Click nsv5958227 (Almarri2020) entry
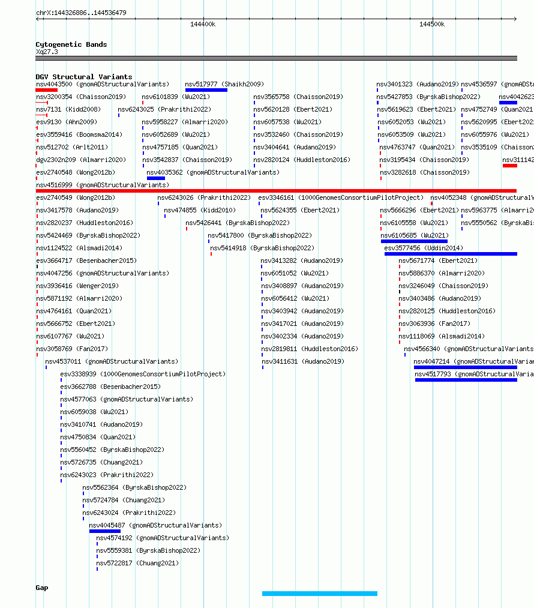This screenshot has height=608, width=534. pos(185,122)
